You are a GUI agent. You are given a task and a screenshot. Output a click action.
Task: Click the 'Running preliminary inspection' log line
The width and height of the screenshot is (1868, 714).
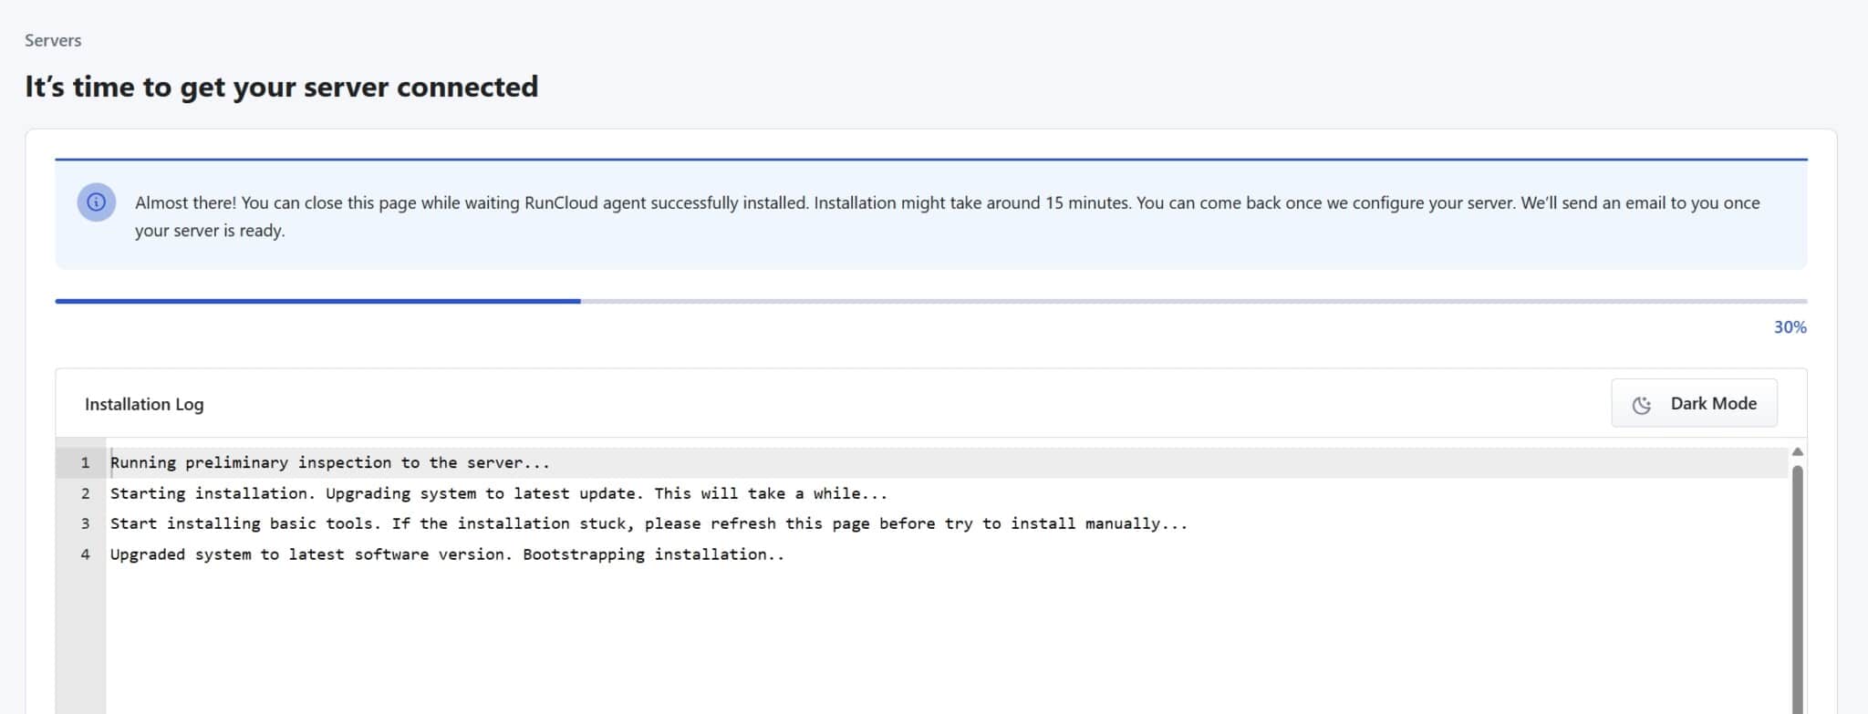point(330,463)
